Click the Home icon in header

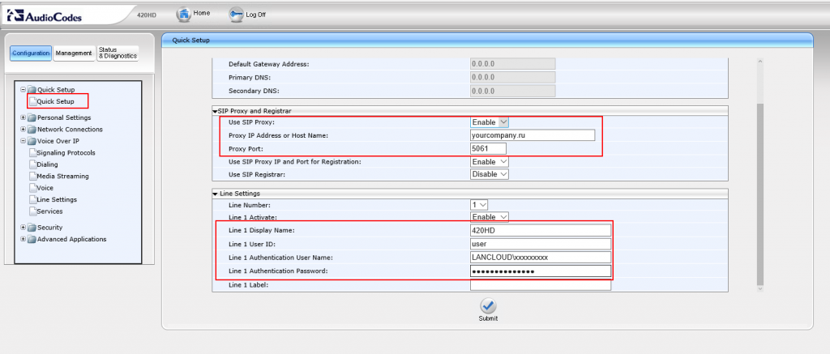click(x=183, y=14)
